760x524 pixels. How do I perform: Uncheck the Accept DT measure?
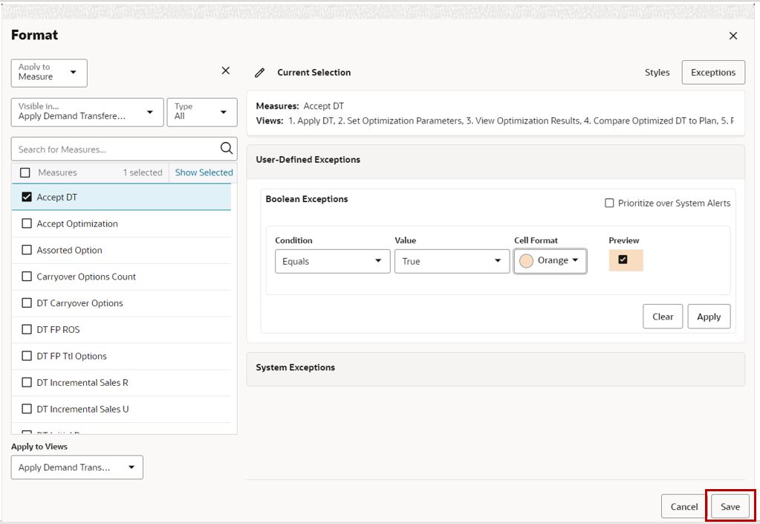(25, 196)
